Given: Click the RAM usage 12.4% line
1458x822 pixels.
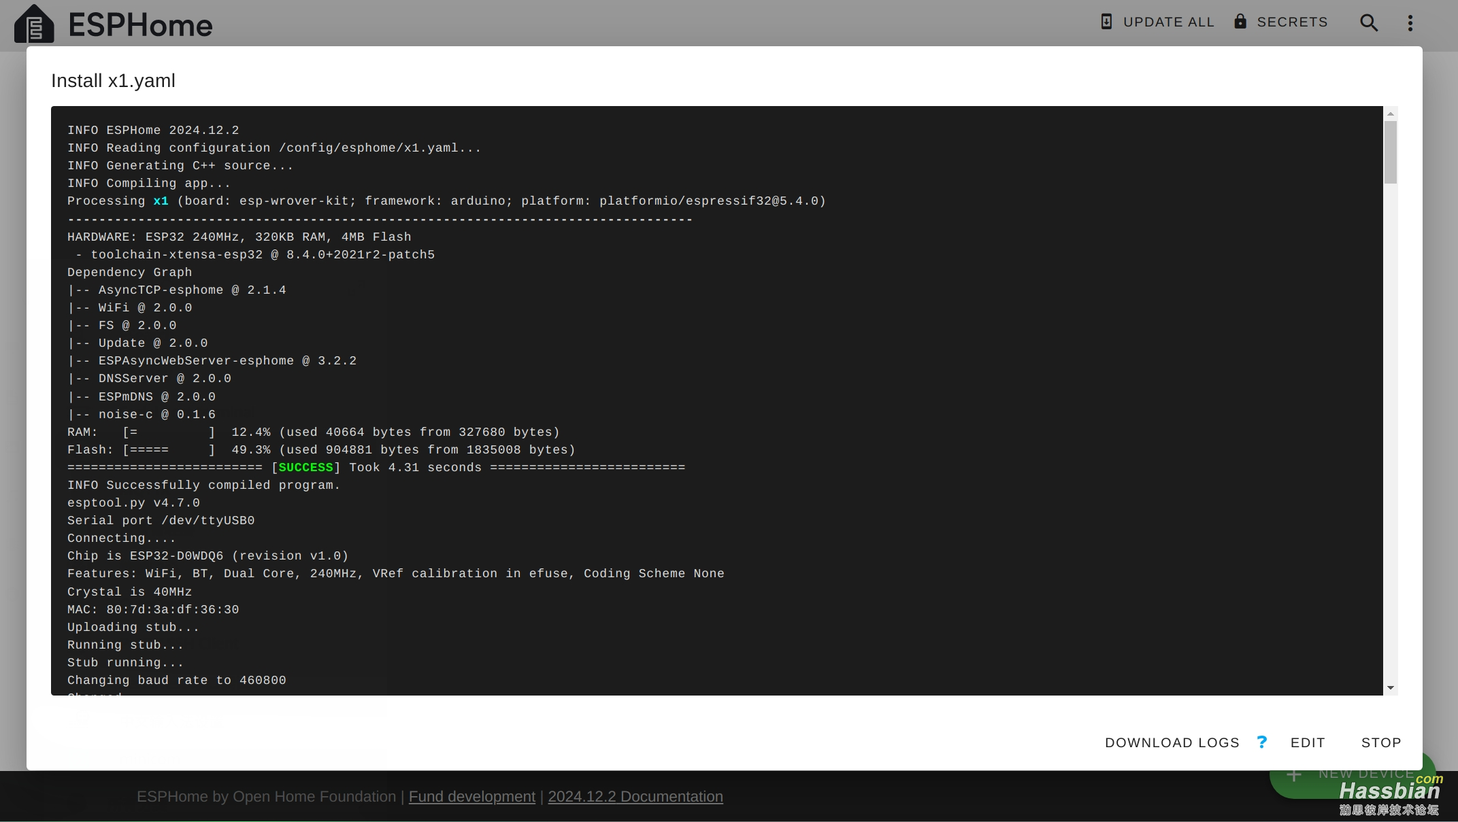Looking at the screenshot, I should 314,432.
